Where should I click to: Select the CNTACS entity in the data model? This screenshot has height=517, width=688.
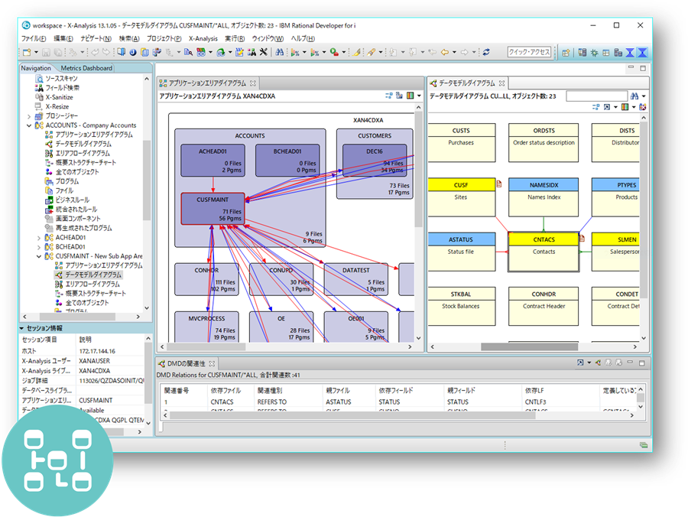(544, 252)
